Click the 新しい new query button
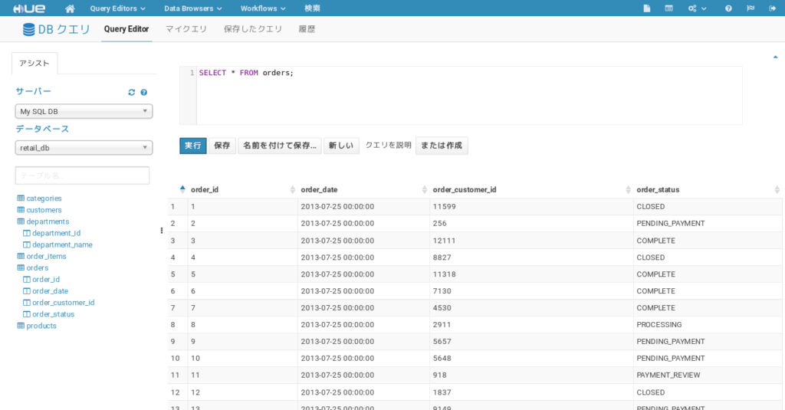Viewport: 785px width, 410px height. 341,146
